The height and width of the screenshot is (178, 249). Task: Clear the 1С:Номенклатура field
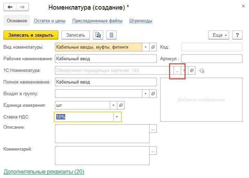(184, 71)
